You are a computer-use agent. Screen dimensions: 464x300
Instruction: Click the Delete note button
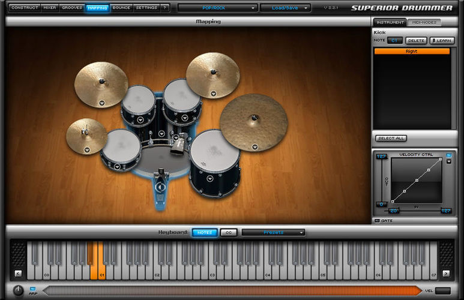(416, 41)
